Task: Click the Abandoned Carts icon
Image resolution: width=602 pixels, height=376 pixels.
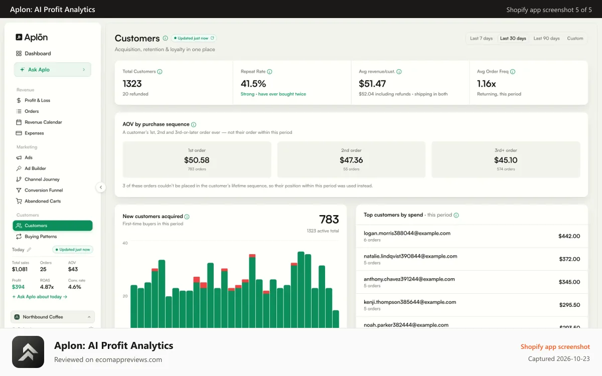Action: coord(19,201)
